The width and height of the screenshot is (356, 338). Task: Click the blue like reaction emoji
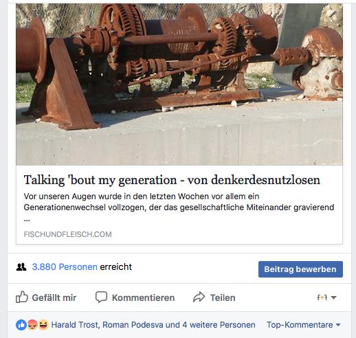pyautogui.click(x=21, y=325)
